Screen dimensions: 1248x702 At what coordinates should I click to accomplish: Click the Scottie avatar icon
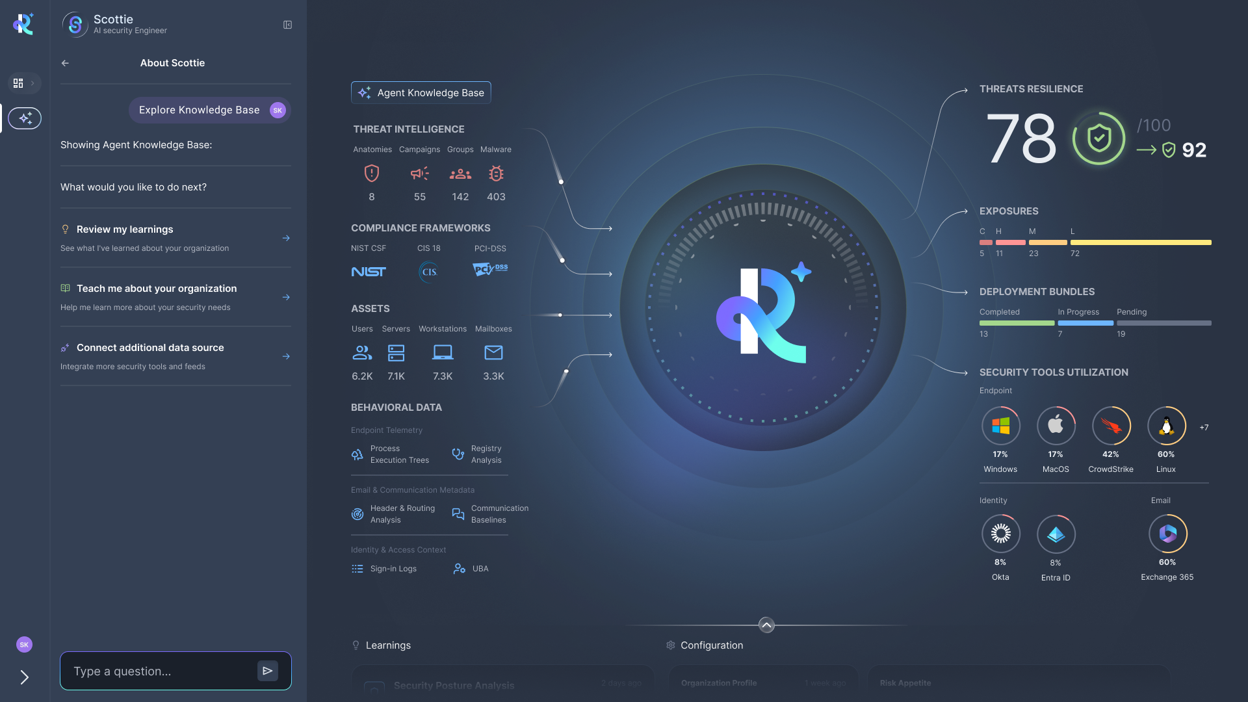tap(75, 25)
